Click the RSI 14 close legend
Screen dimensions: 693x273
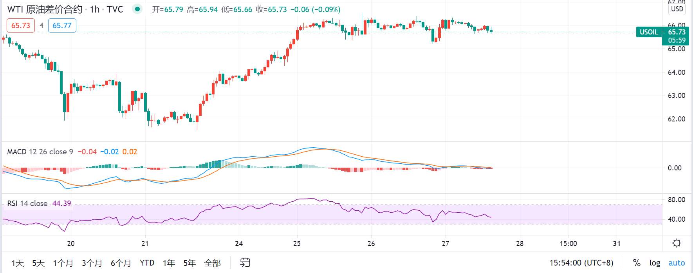pyautogui.click(x=27, y=203)
